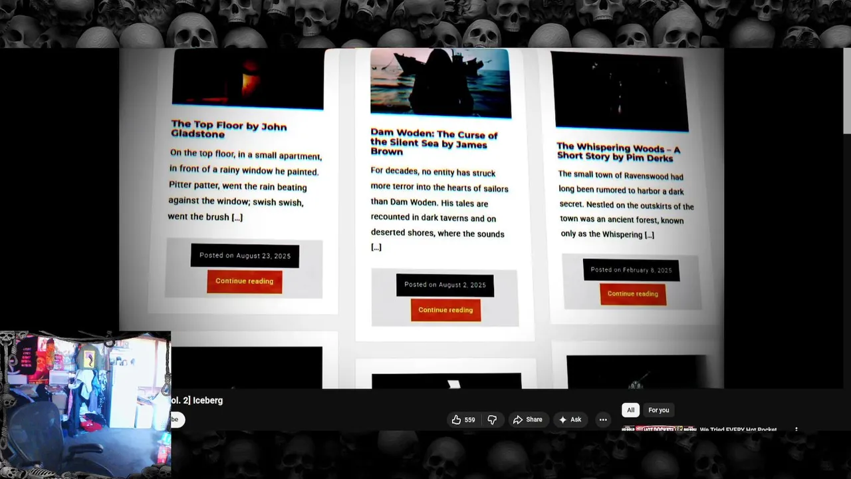The height and width of the screenshot is (479, 851).
Task: Open 'The Top Floor by John Gladstone' title
Action: (229, 129)
